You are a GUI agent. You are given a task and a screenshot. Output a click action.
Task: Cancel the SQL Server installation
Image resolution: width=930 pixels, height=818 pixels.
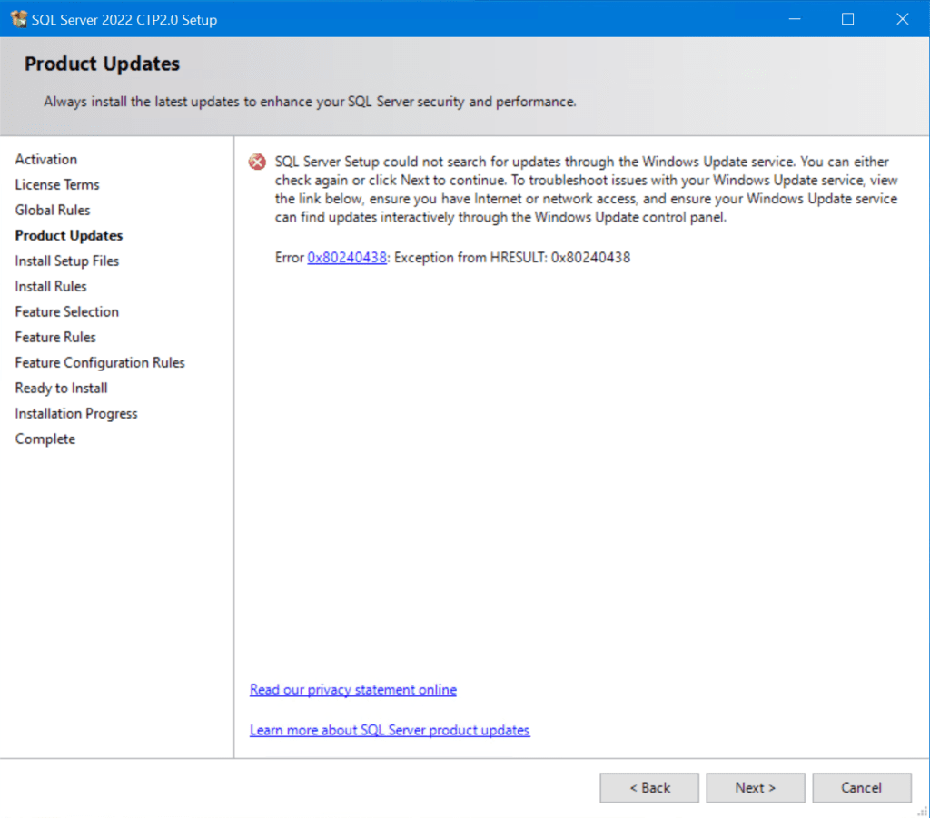tap(861, 787)
